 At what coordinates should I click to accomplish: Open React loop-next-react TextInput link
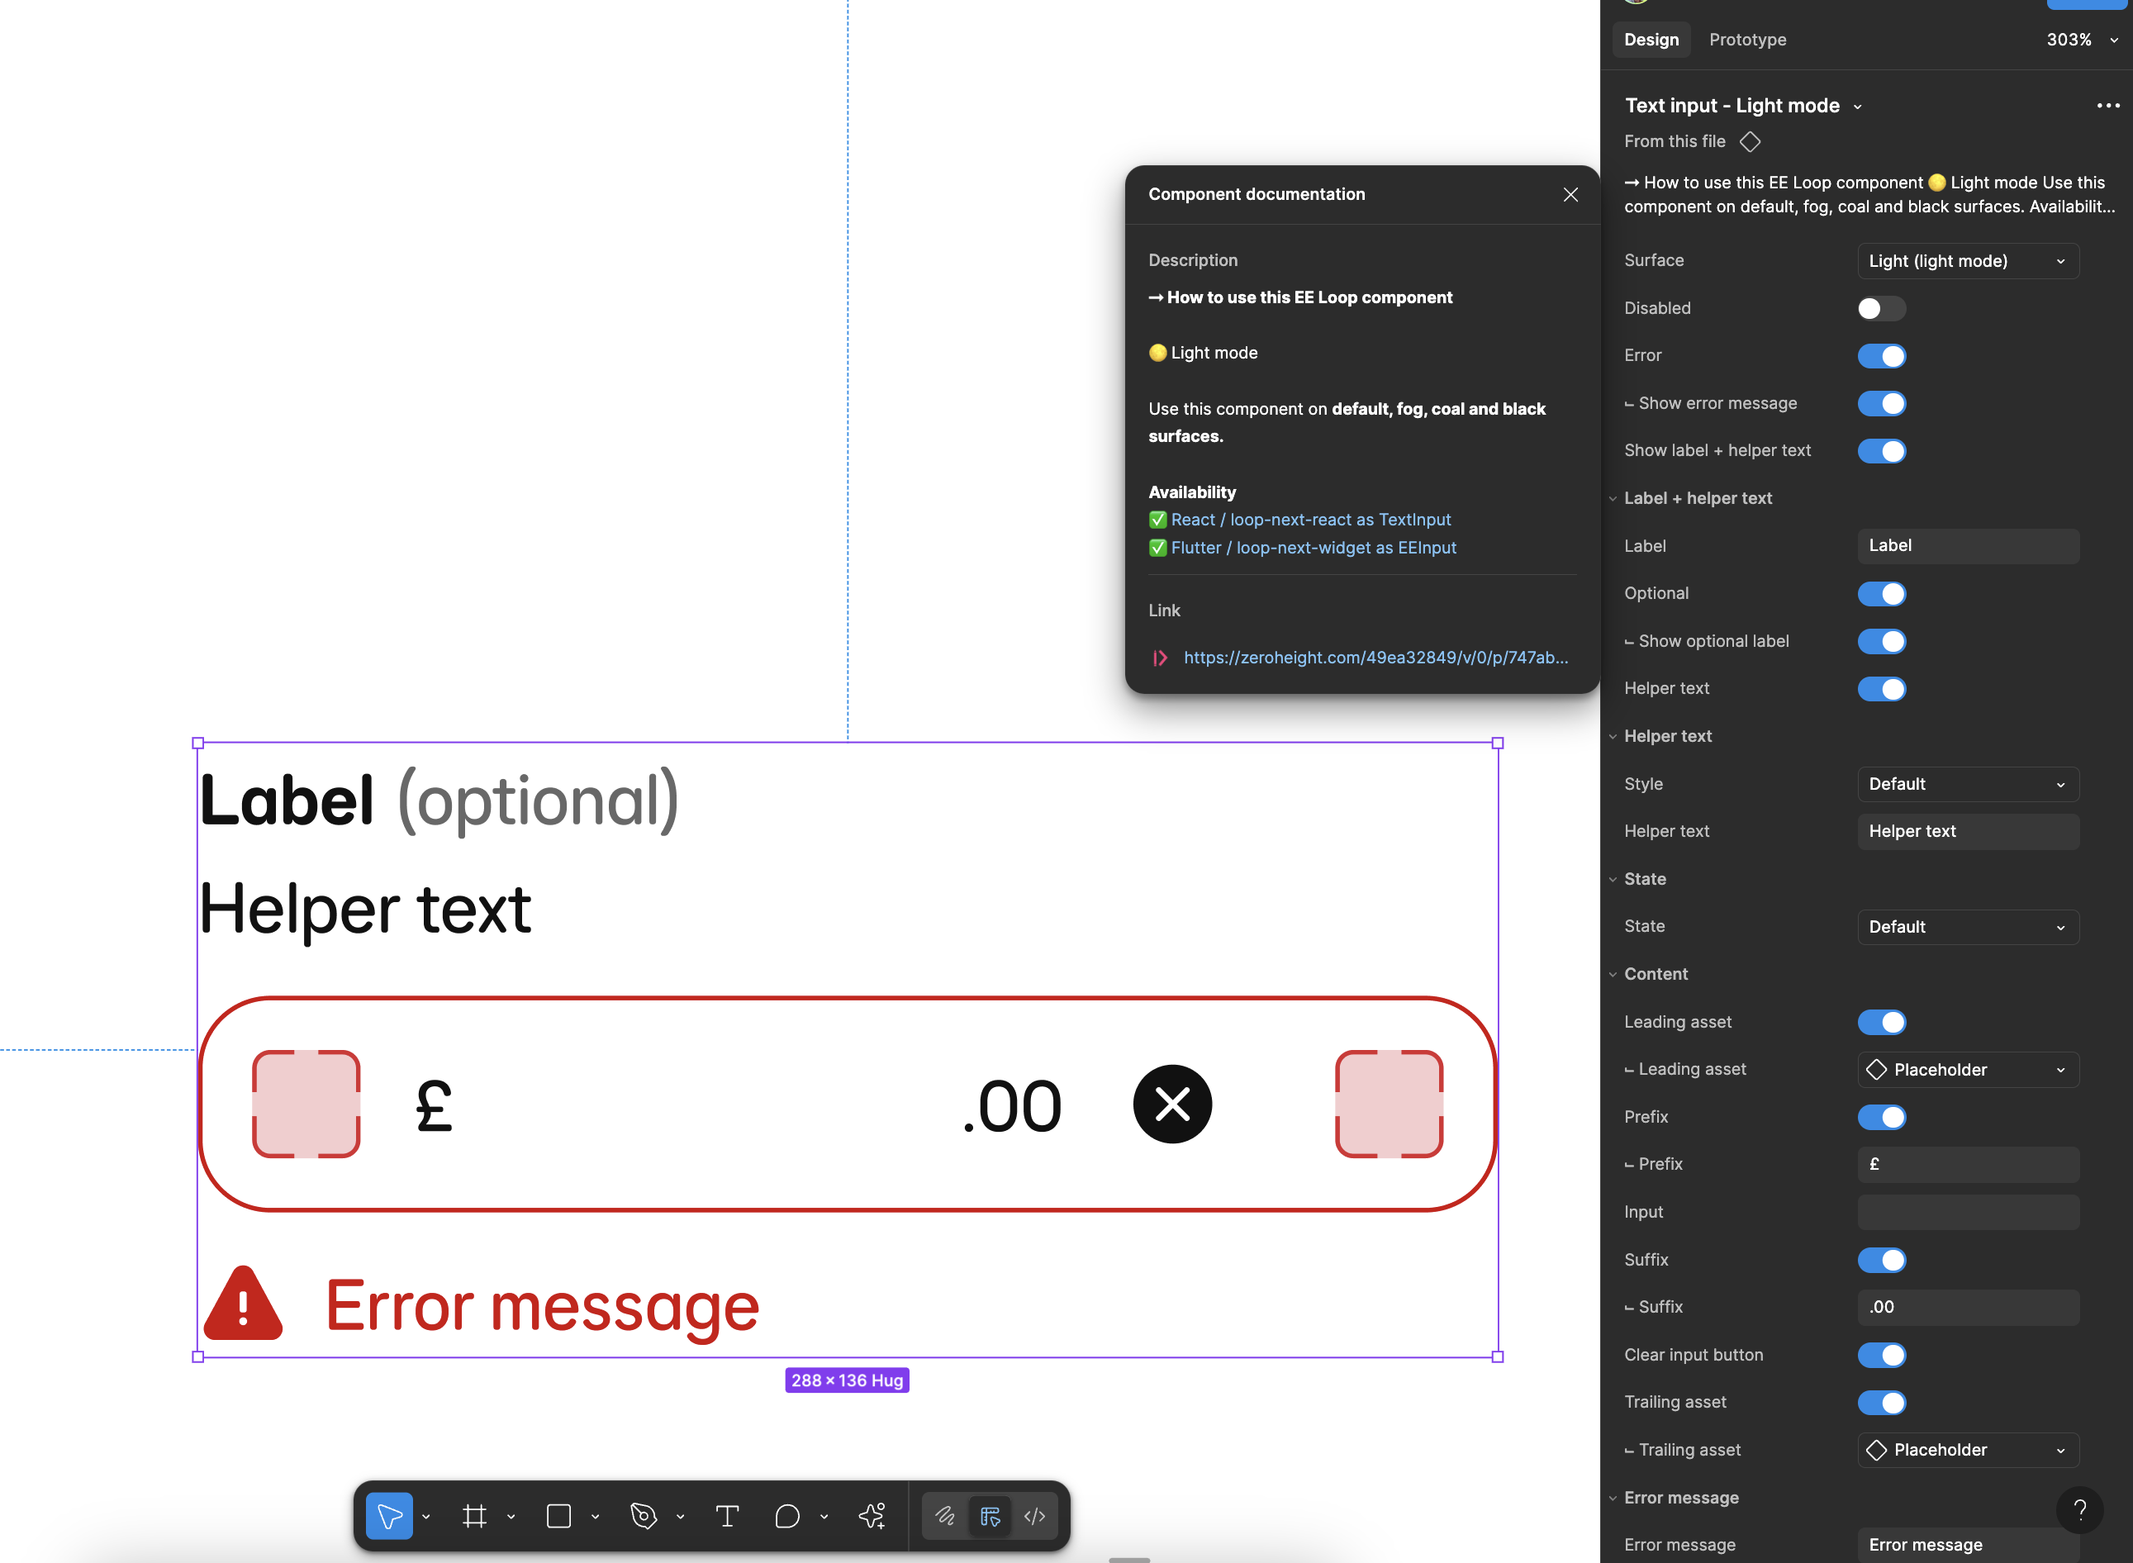pos(1310,520)
